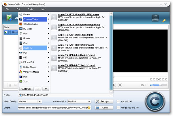Click the Xbox green icon
The width and height of the screenshot is (173, 116).
point(21,81)
